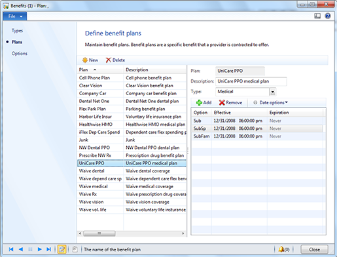This screenshot has width=337, height=257.
Task: Select the UniCare PPO plan row
Action: [x=132, y=163]
